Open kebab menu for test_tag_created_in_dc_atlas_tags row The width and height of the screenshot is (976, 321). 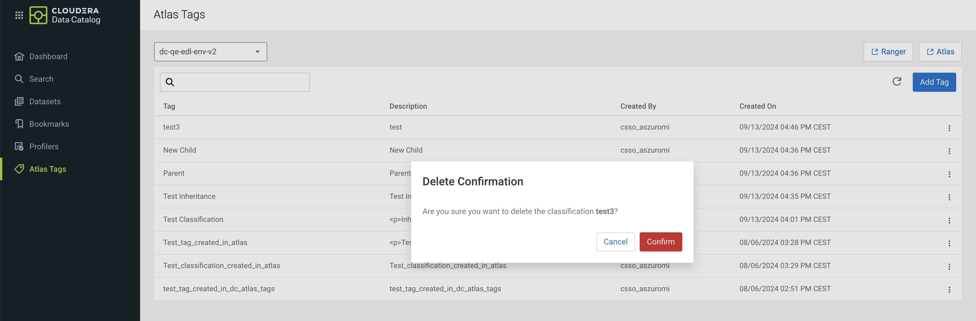point(949,290)
